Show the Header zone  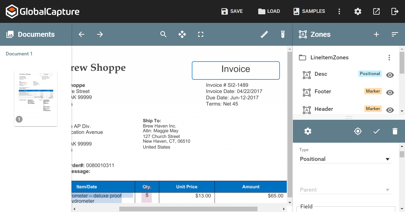pos(390,110)
